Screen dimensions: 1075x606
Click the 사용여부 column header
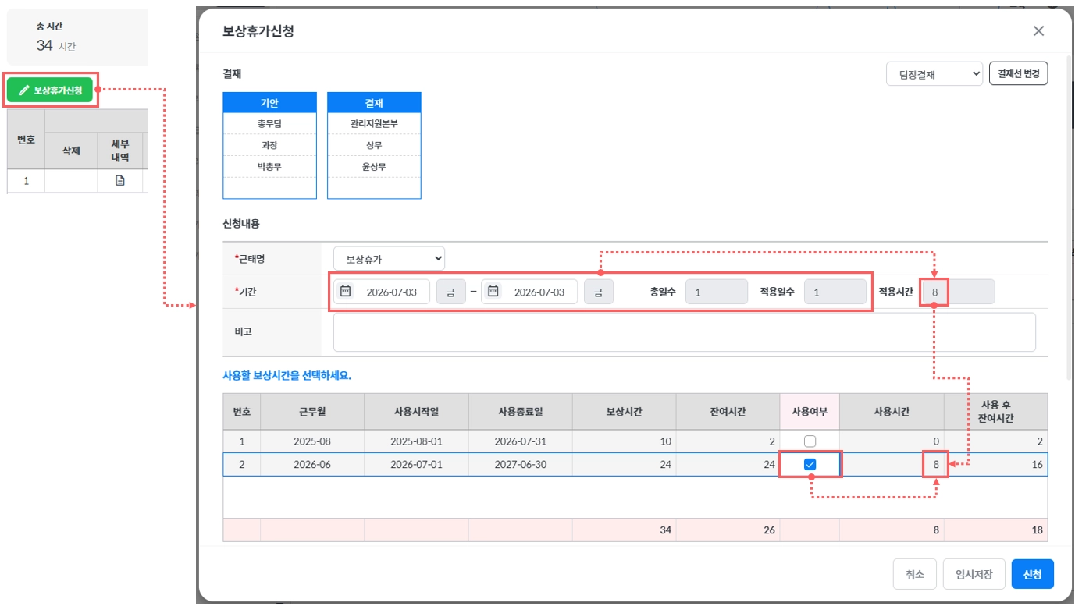tap(810, 412)
